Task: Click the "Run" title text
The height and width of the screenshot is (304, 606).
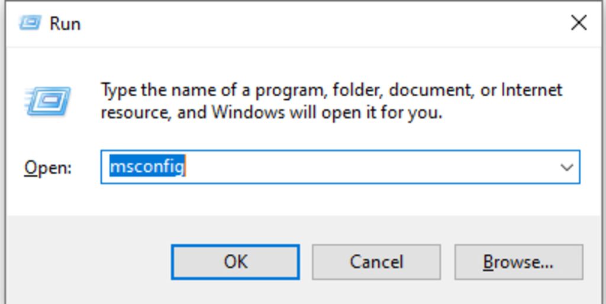Action: point(65,24)
